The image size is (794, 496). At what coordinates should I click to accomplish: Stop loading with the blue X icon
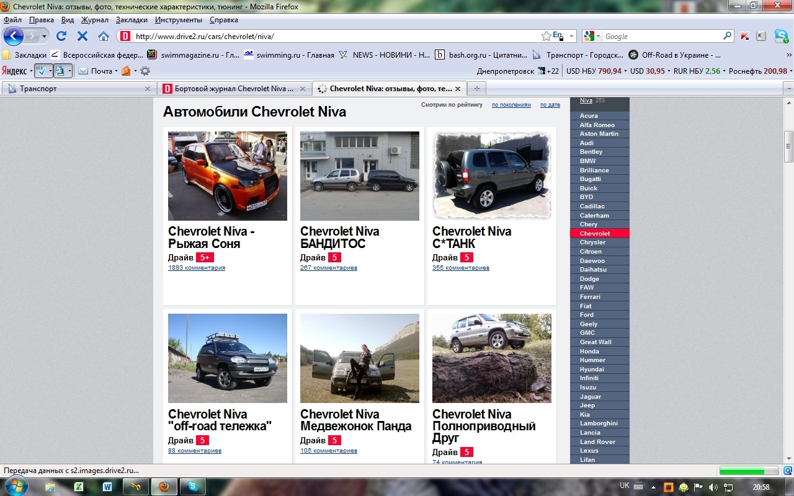(83, 36)
